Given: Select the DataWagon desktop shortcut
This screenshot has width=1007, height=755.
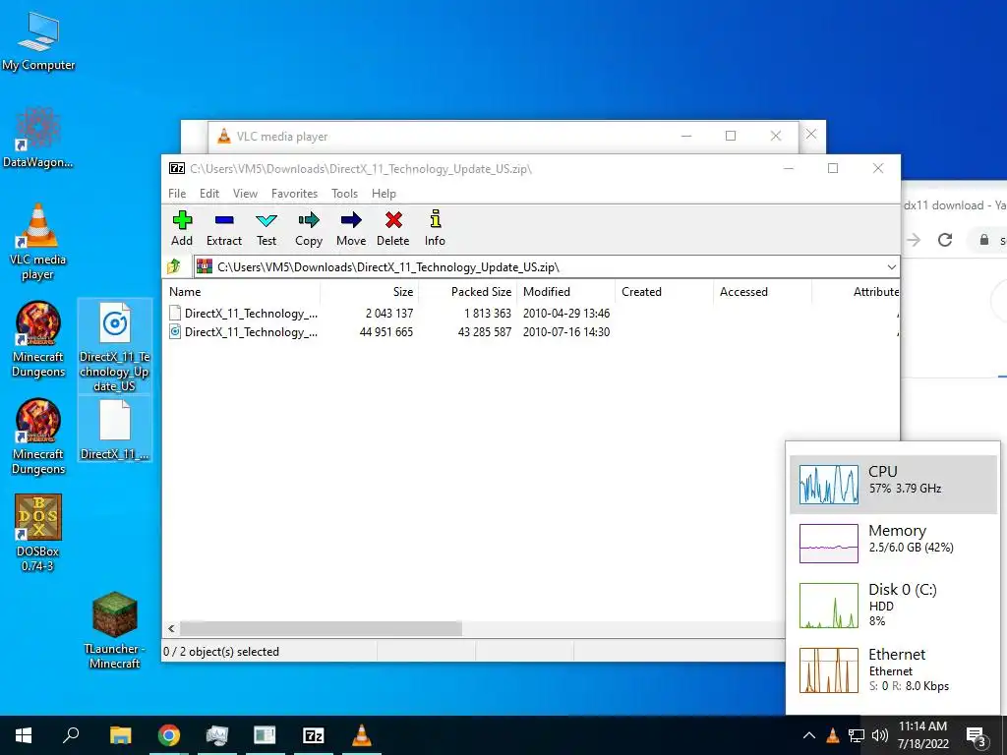Looking at the screenshot, I should [x=38, y=138].
